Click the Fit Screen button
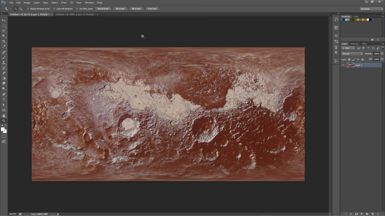 120,9
